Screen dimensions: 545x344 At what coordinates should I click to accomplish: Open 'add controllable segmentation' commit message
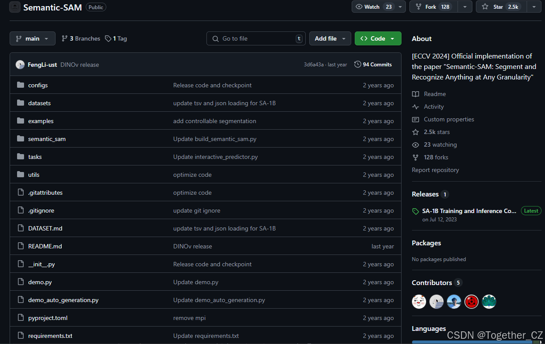215,121
